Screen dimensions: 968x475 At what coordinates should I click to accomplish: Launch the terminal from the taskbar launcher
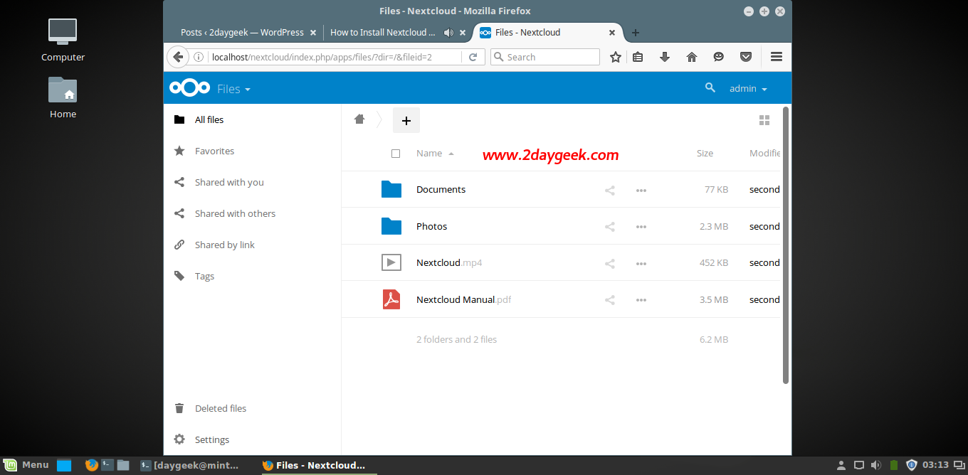coord(107,465)
